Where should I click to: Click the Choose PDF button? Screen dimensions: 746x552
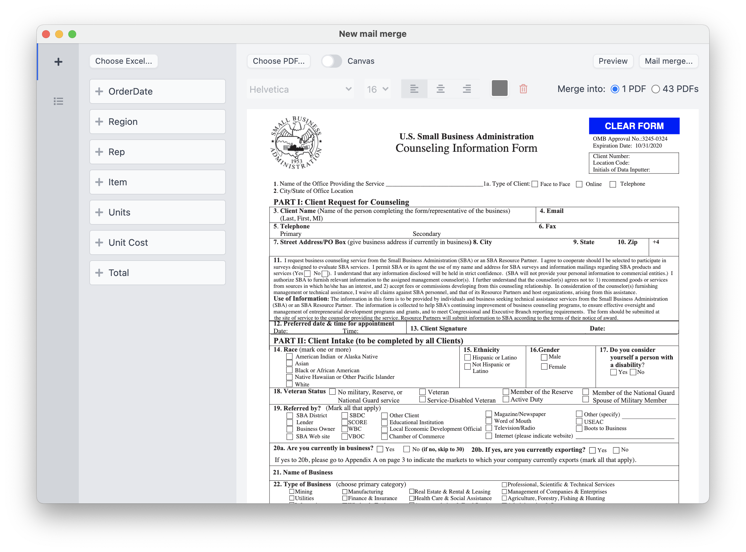278,61
